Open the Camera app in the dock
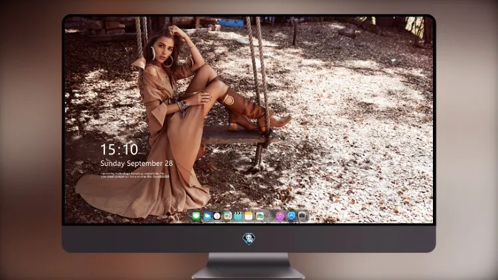The width and height of the screenshot is (498, 280). coord(302,216)
